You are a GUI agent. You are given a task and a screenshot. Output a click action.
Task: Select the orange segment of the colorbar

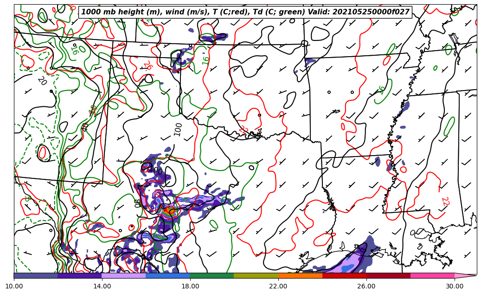click(300, 275)
